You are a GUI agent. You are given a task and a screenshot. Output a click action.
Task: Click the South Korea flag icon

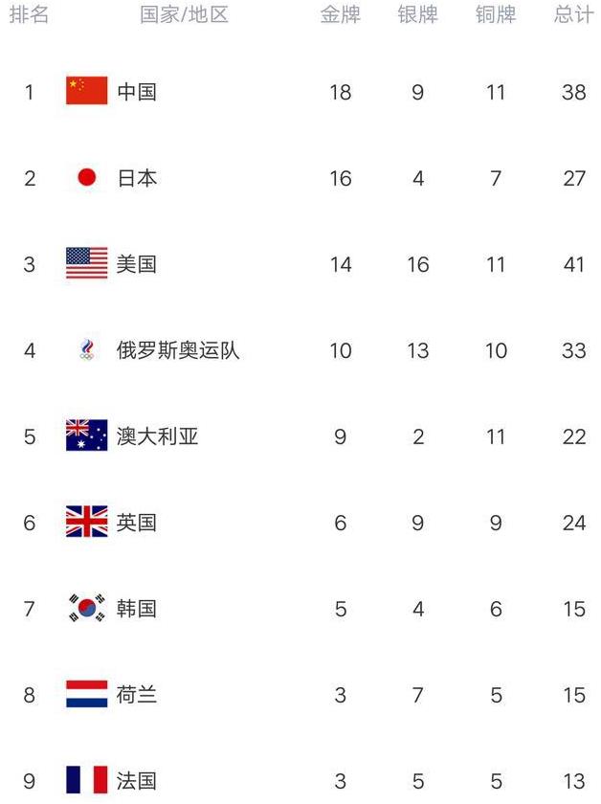coord(86,609)
